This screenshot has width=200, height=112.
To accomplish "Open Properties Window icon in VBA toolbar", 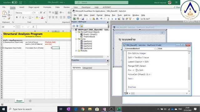I will 127,19.
